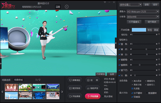Click the 拍照 camera photo button
Viewport: 161px width, 103px height.
click(93, 80)
